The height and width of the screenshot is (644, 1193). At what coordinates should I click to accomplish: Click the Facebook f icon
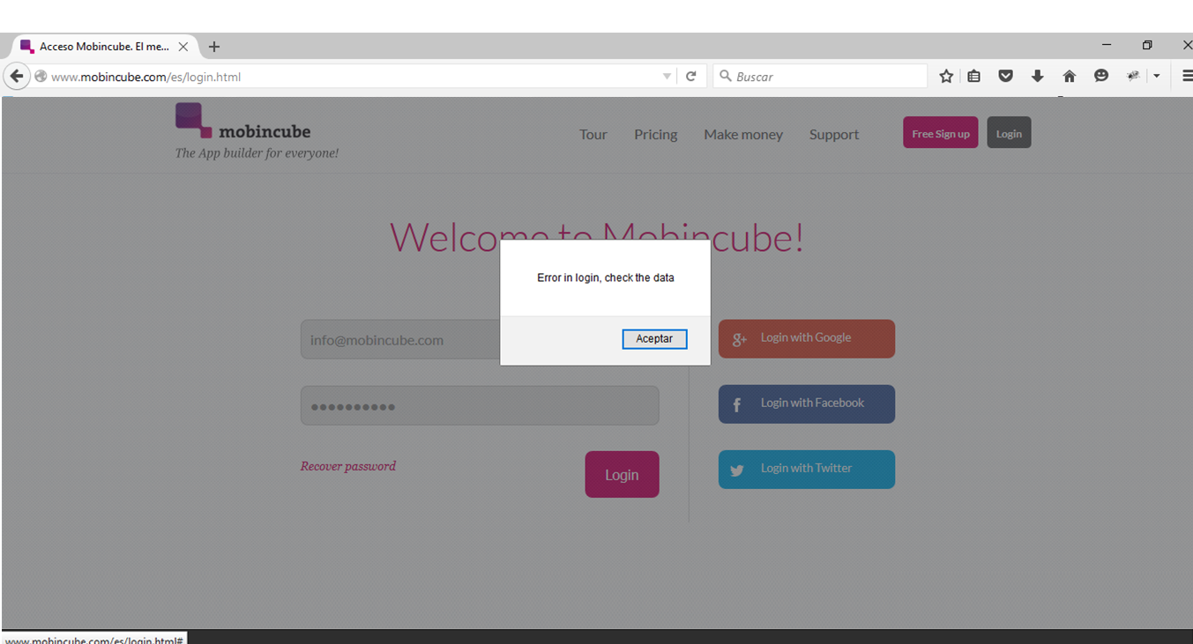[737, 405]
